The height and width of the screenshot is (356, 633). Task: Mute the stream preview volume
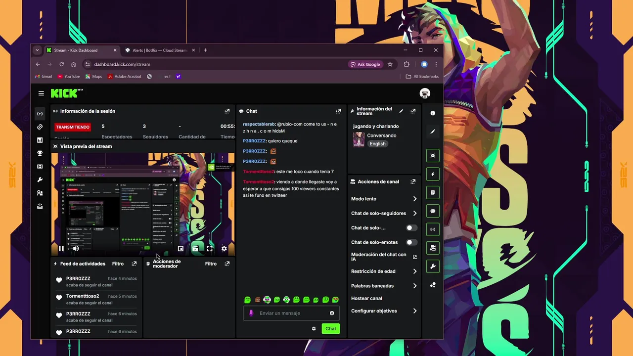(76, 249)
